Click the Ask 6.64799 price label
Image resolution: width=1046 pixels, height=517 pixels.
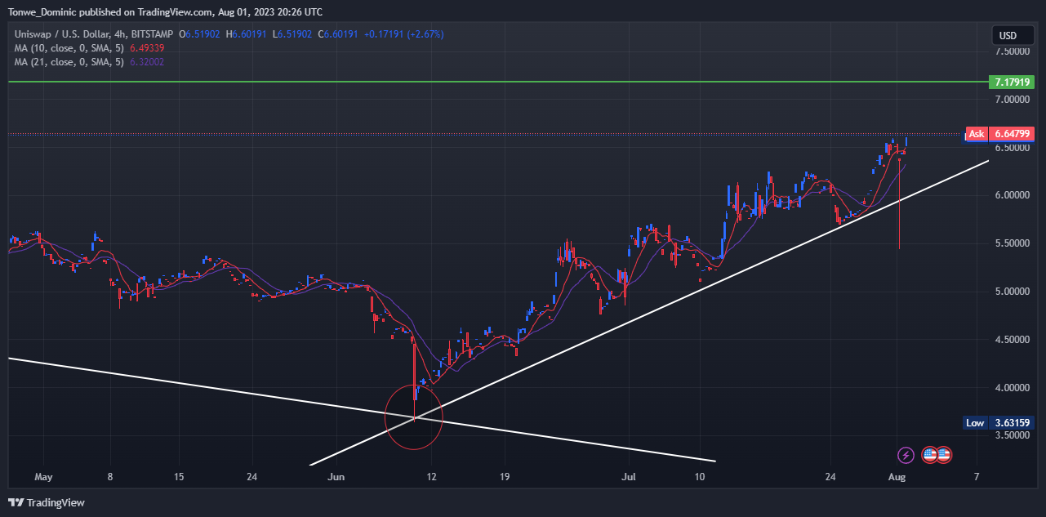(1000, 133)
